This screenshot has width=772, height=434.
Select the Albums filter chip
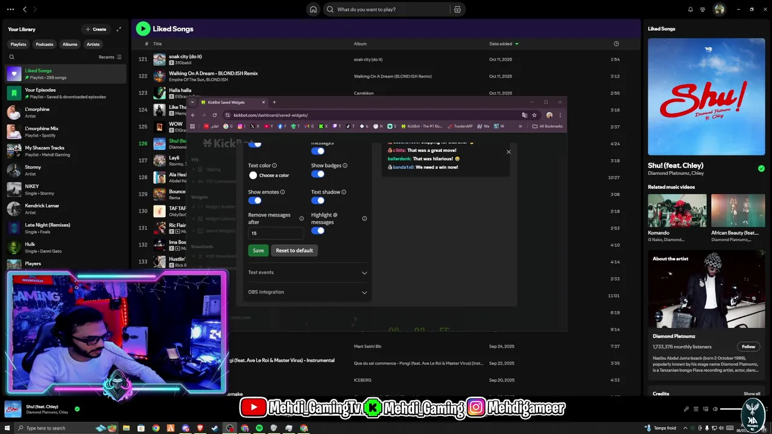tap(70, 44)
